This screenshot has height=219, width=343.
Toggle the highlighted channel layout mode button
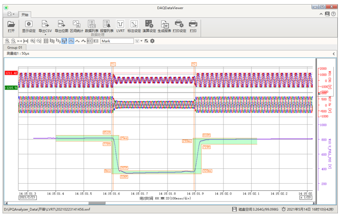coord(65,41)
